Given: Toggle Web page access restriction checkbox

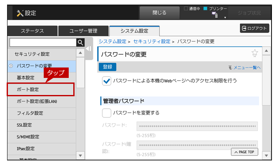Looking at the screenshot, I should [x=107, y=81].
